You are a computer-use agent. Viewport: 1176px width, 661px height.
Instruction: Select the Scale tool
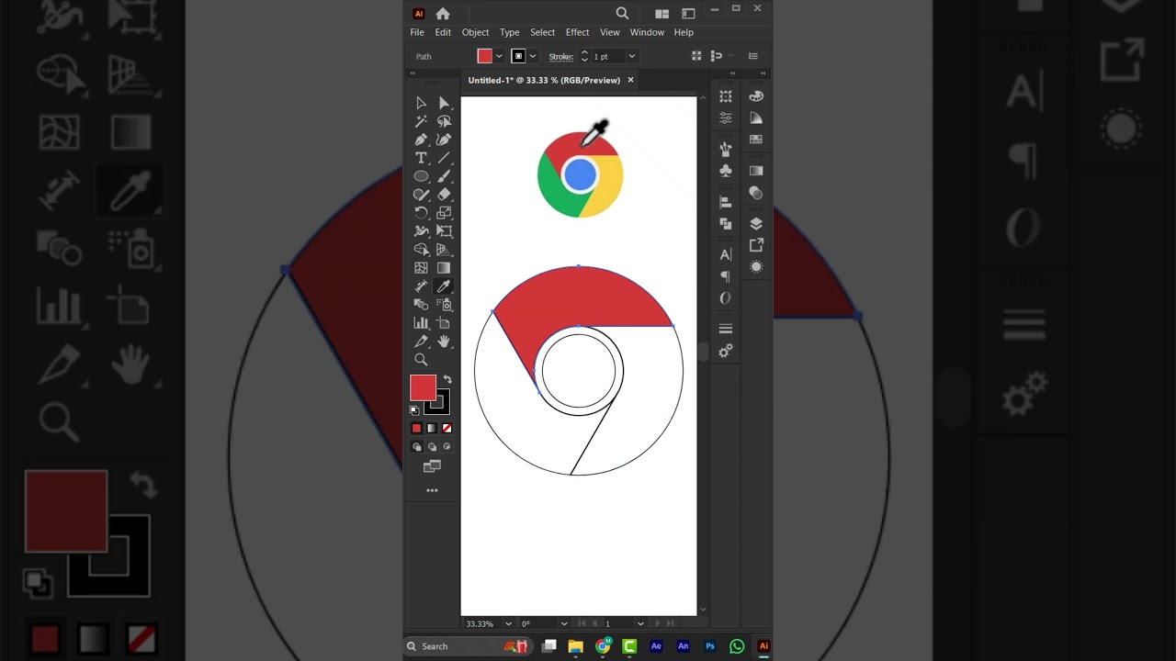(444, 213)
